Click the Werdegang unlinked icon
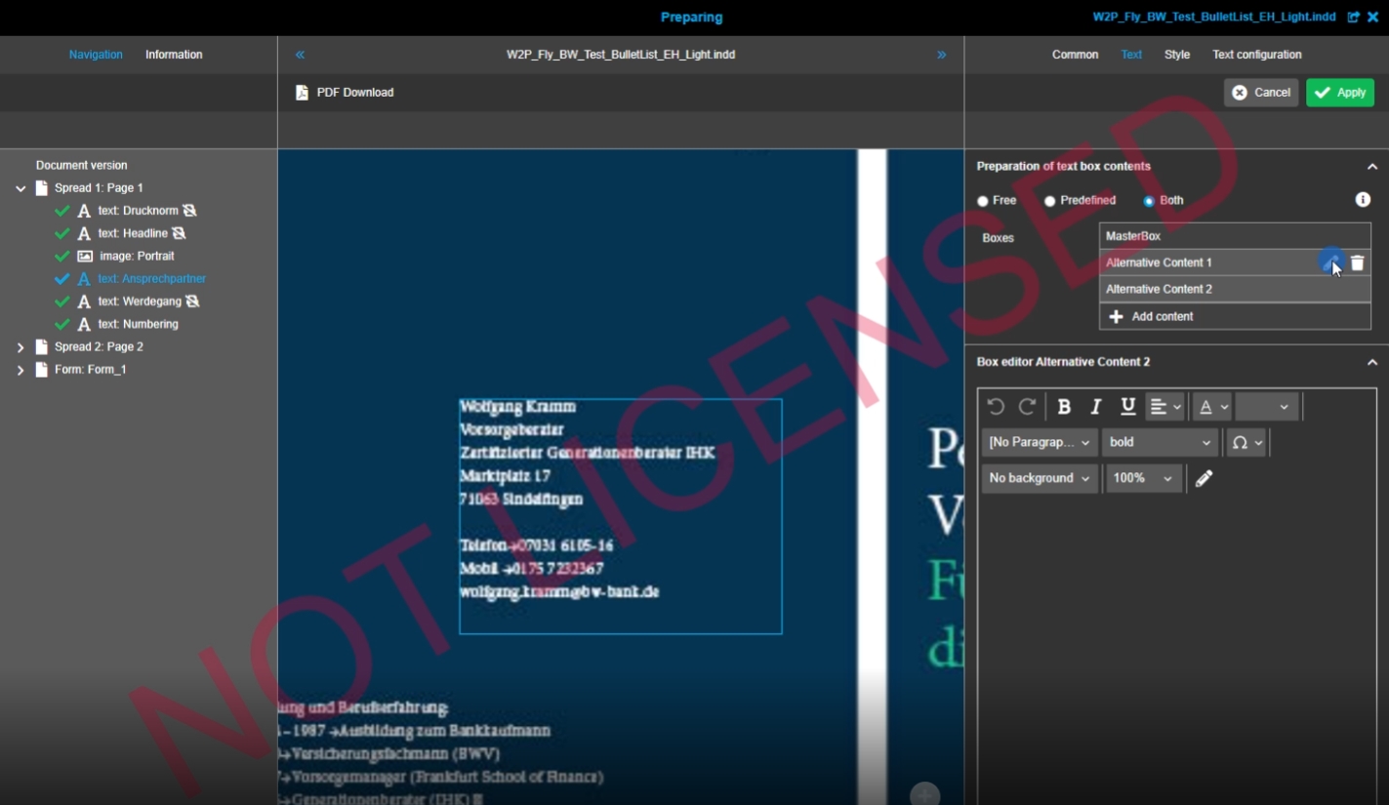1389x805 pixels. point(192,302)
